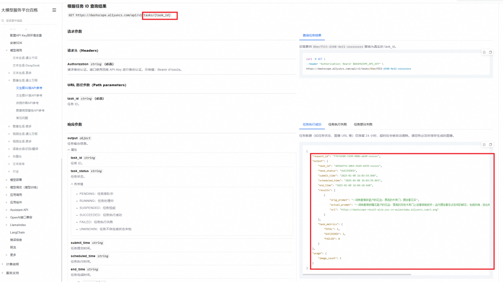Viewport: 503px width, 290px height.
Task: Switch to the 任务部分失败 tab
Action: (x=363, y=124)
